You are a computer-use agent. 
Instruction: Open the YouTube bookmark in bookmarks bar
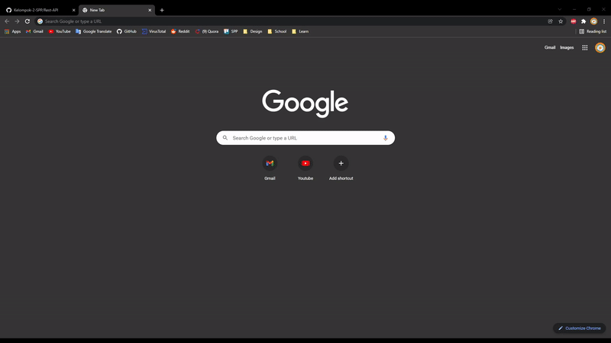[x=60, y=31]
